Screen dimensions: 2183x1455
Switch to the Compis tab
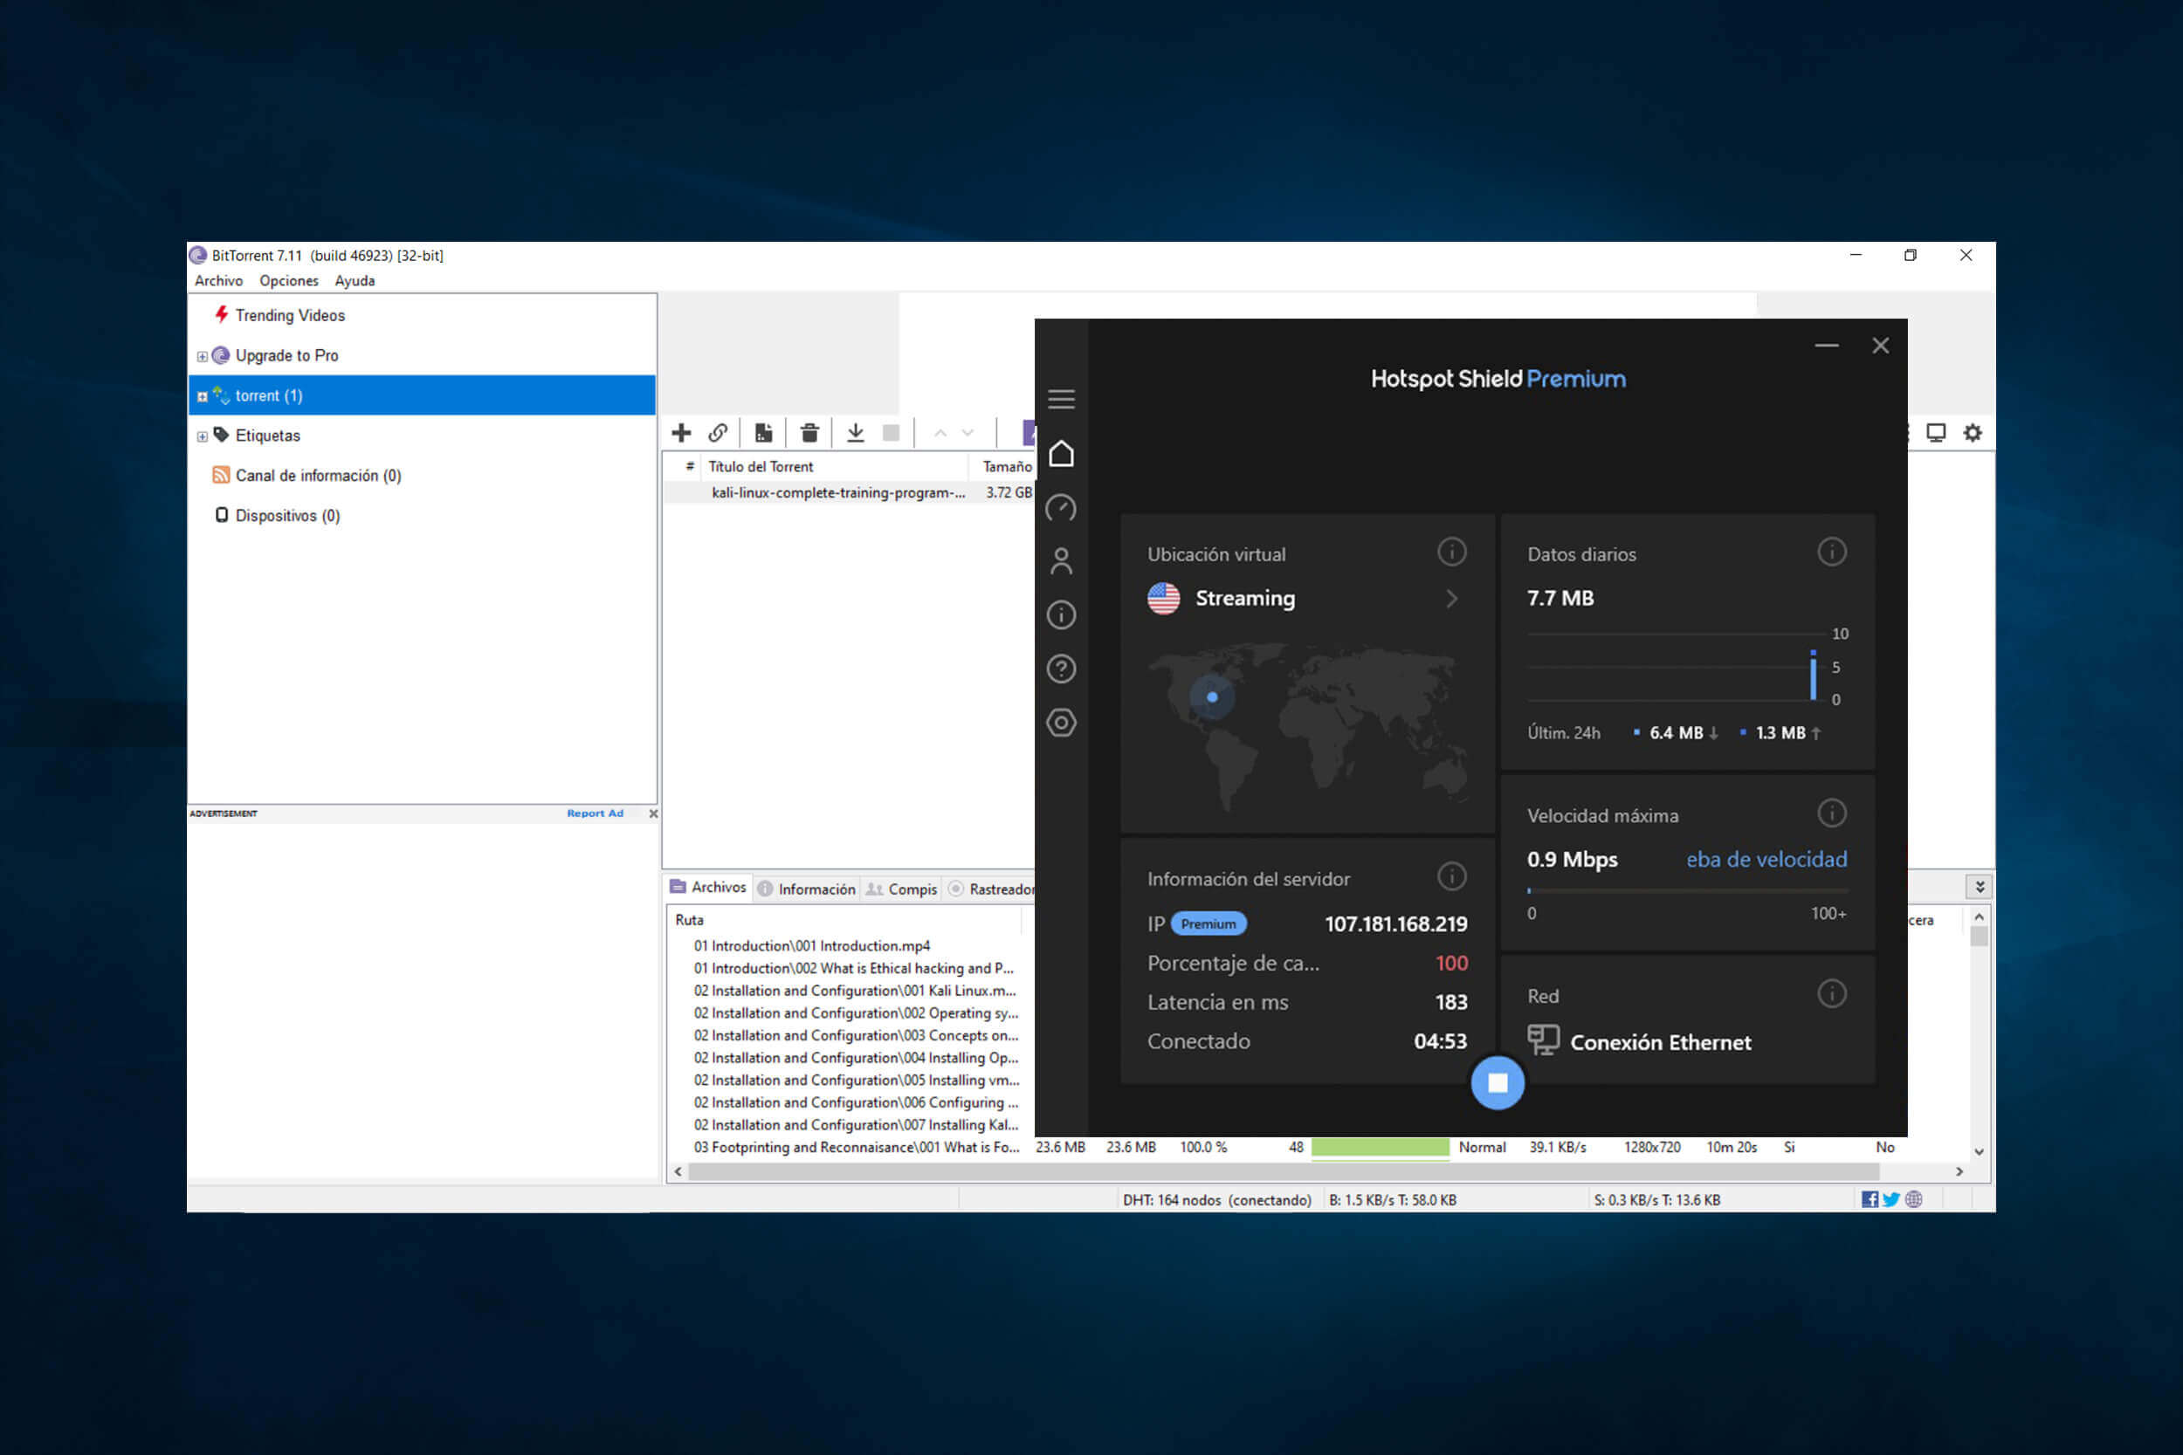[901, 889]
